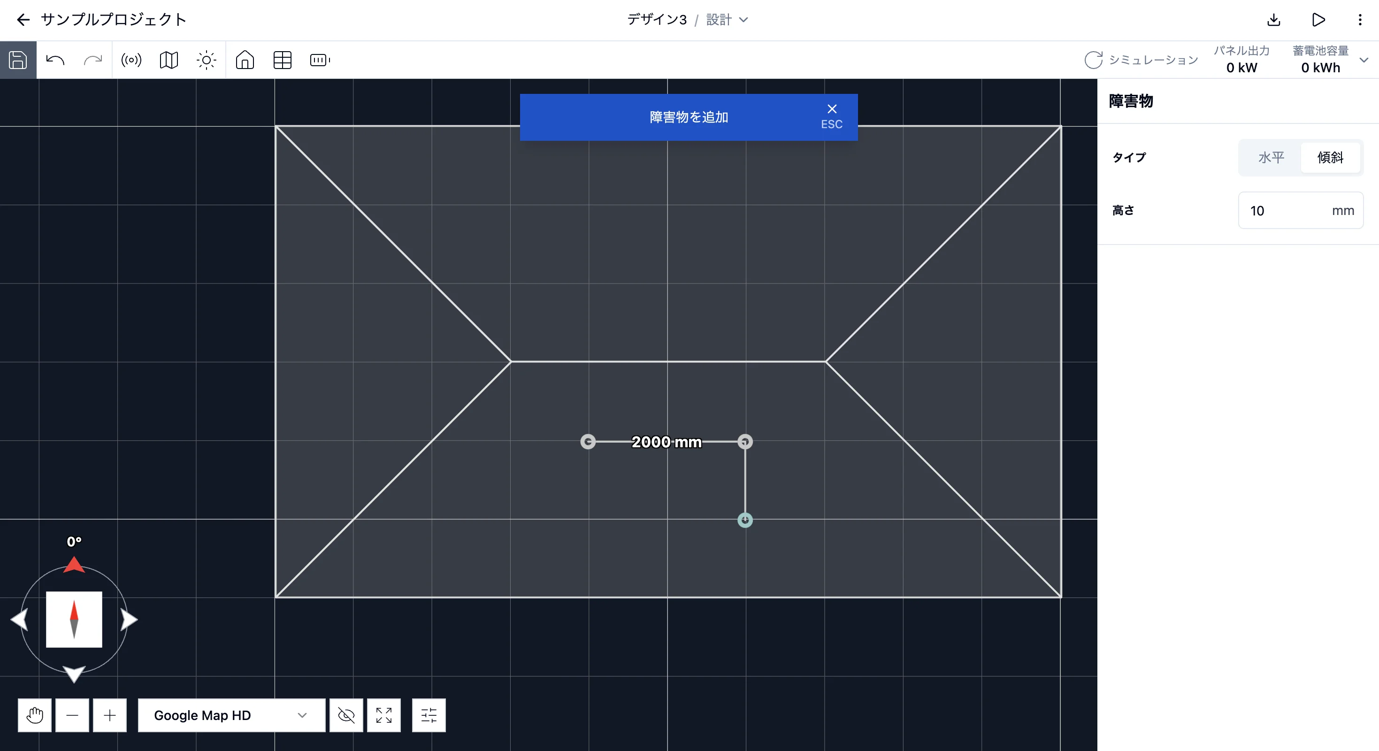
Task: Click the obstacle's corner vertex handle
Action: coord(744,442)
